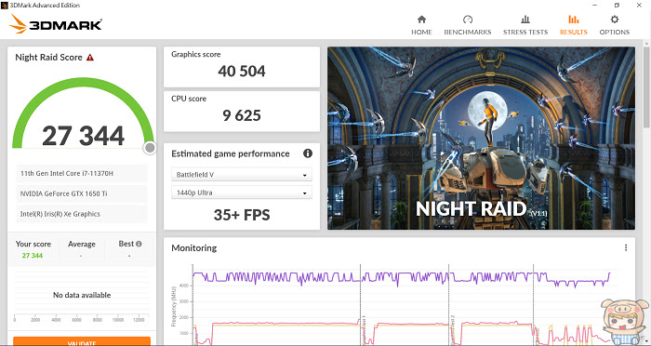651x346 pixels.
Task: Expand the Battlefield V game dropdown
Action: pos(242,175)
